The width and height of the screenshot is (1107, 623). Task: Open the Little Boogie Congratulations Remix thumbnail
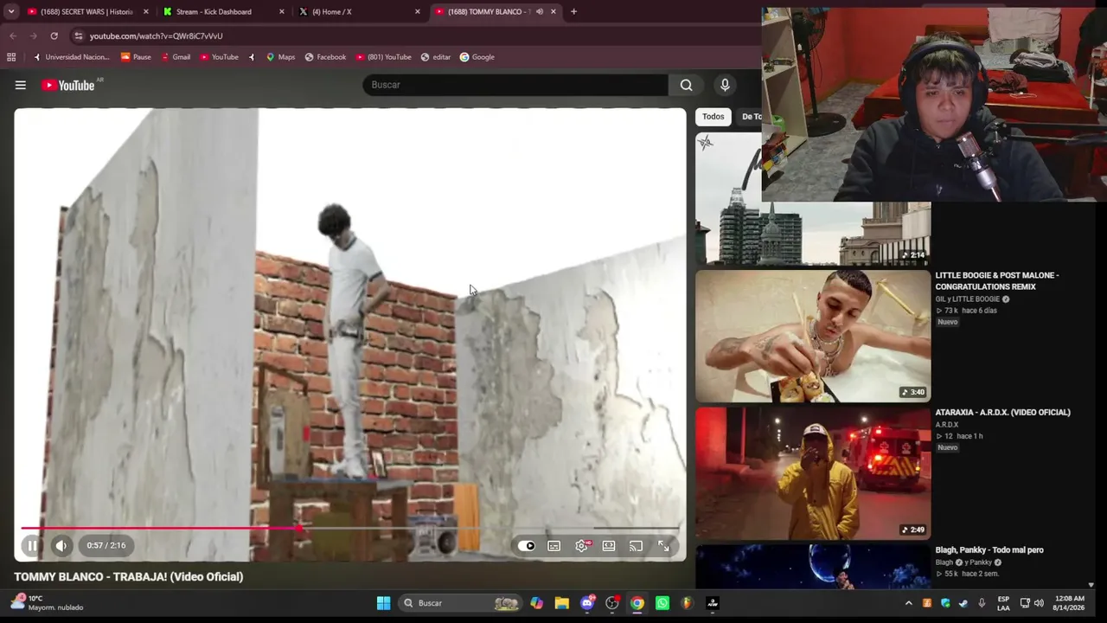tap(813, 336)
